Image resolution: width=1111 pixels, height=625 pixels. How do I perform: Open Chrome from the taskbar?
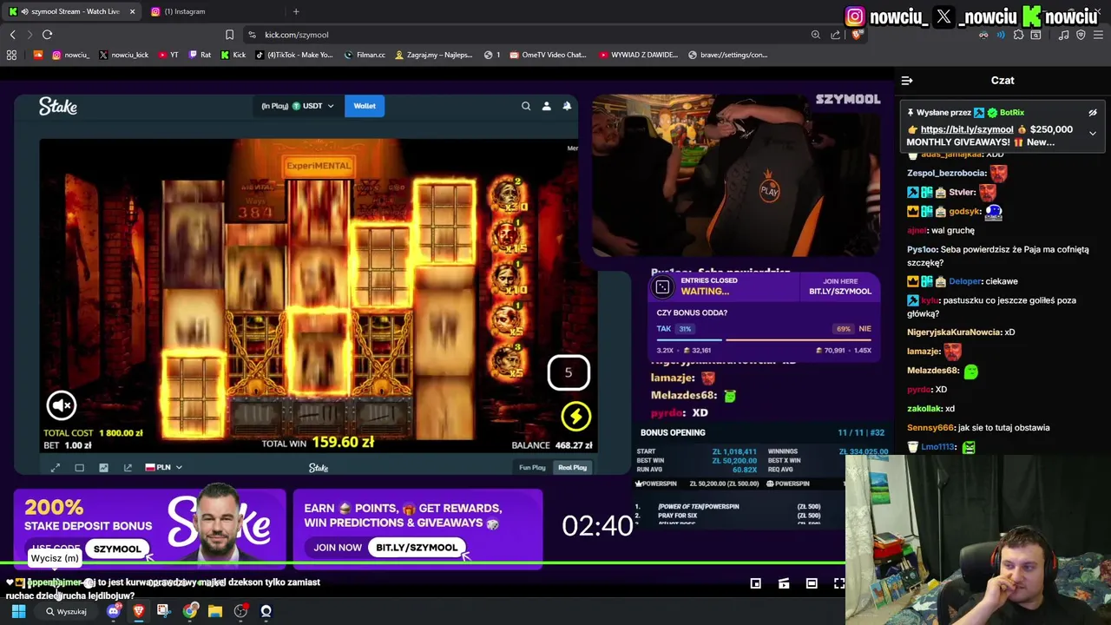point(190,611)
